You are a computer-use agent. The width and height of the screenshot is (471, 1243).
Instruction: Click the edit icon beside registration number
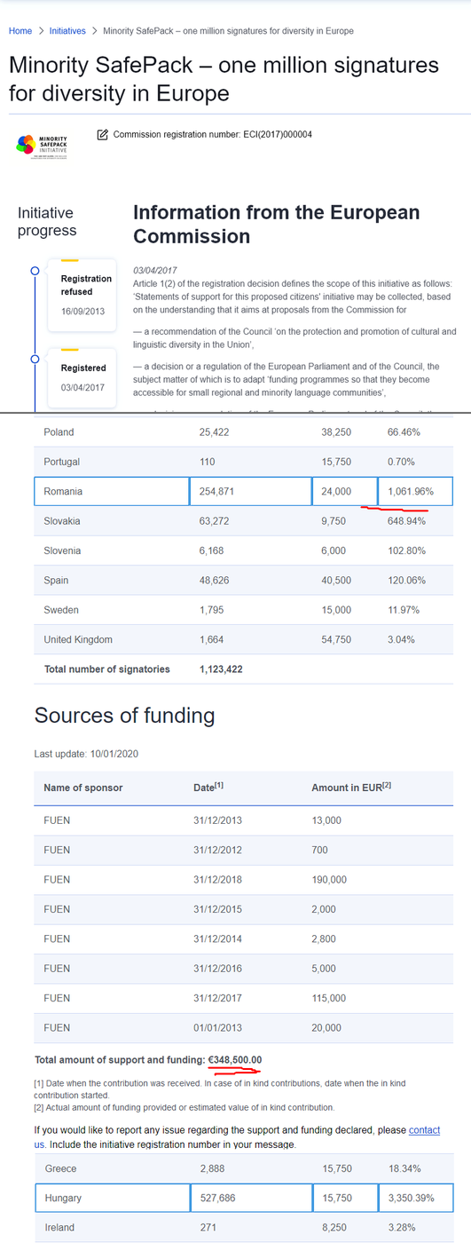click(103, 135)
